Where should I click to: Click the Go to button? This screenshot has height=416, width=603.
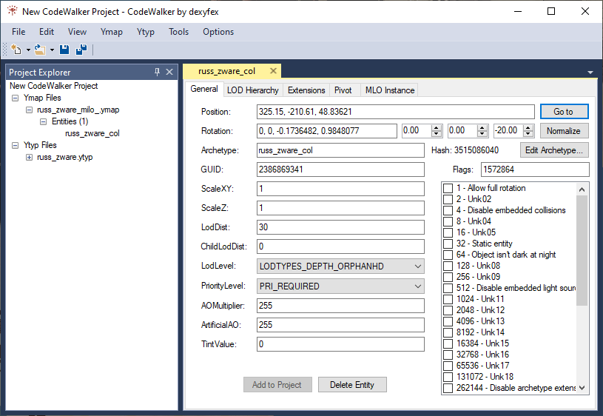[565, 112]
